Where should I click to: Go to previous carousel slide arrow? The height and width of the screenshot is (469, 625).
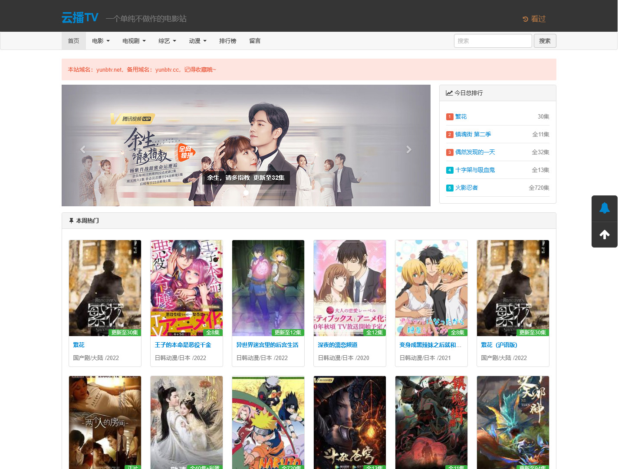tap(83, 149)
